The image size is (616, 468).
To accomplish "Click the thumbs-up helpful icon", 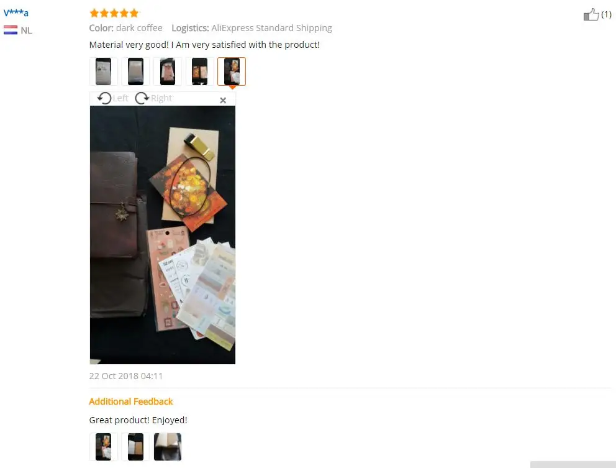I will click(x=591, y=14).
